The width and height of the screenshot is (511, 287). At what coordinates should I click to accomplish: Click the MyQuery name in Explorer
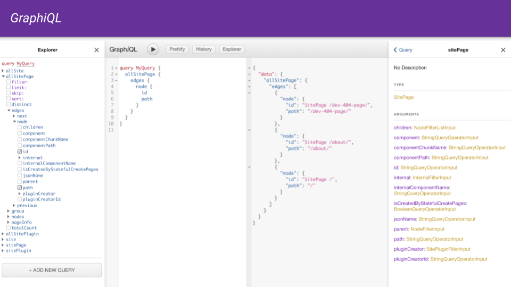click(26, 63)
